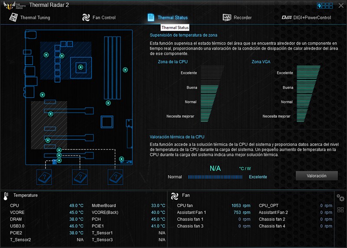347x248 pixels.
Task: Click the Recorder monitor graph icon
Action: click(227, 17)
